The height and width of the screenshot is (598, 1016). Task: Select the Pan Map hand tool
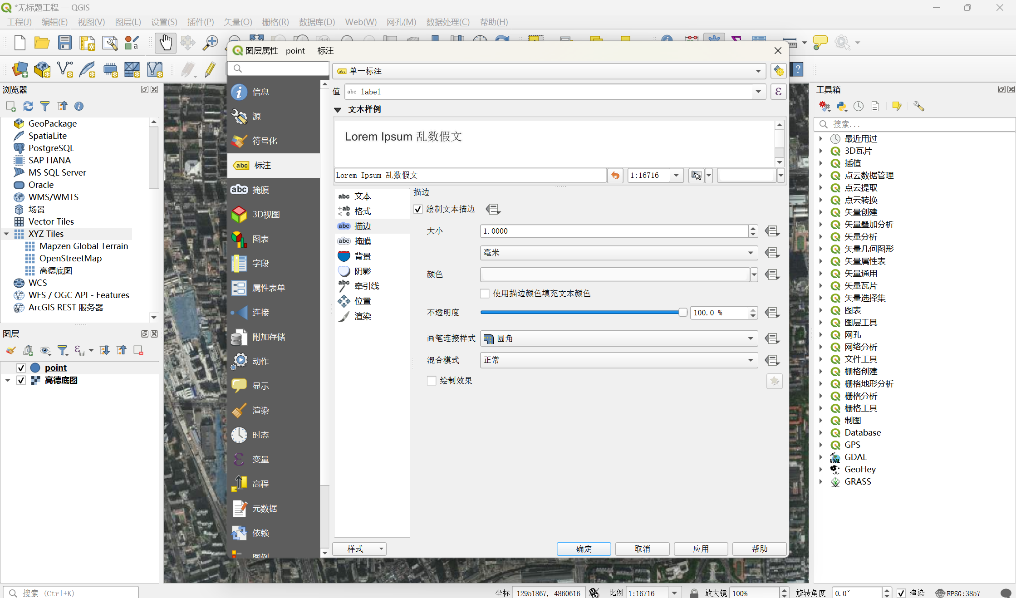coord(165,43)
